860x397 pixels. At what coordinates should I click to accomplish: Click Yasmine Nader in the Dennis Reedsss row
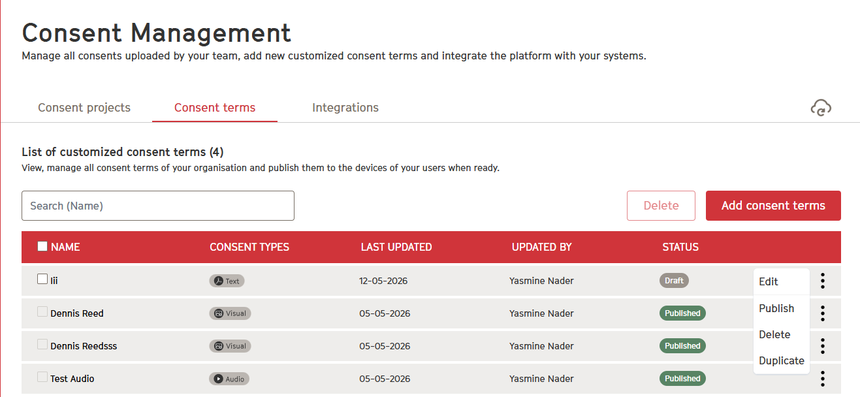[542, 346]
